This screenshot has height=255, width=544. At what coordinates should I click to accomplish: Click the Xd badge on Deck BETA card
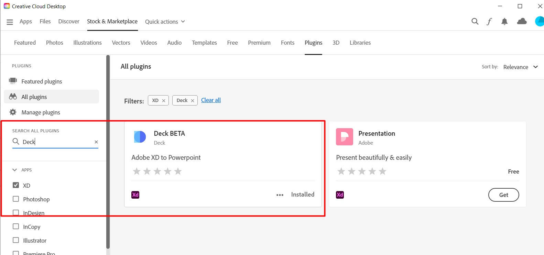point(135,195)
